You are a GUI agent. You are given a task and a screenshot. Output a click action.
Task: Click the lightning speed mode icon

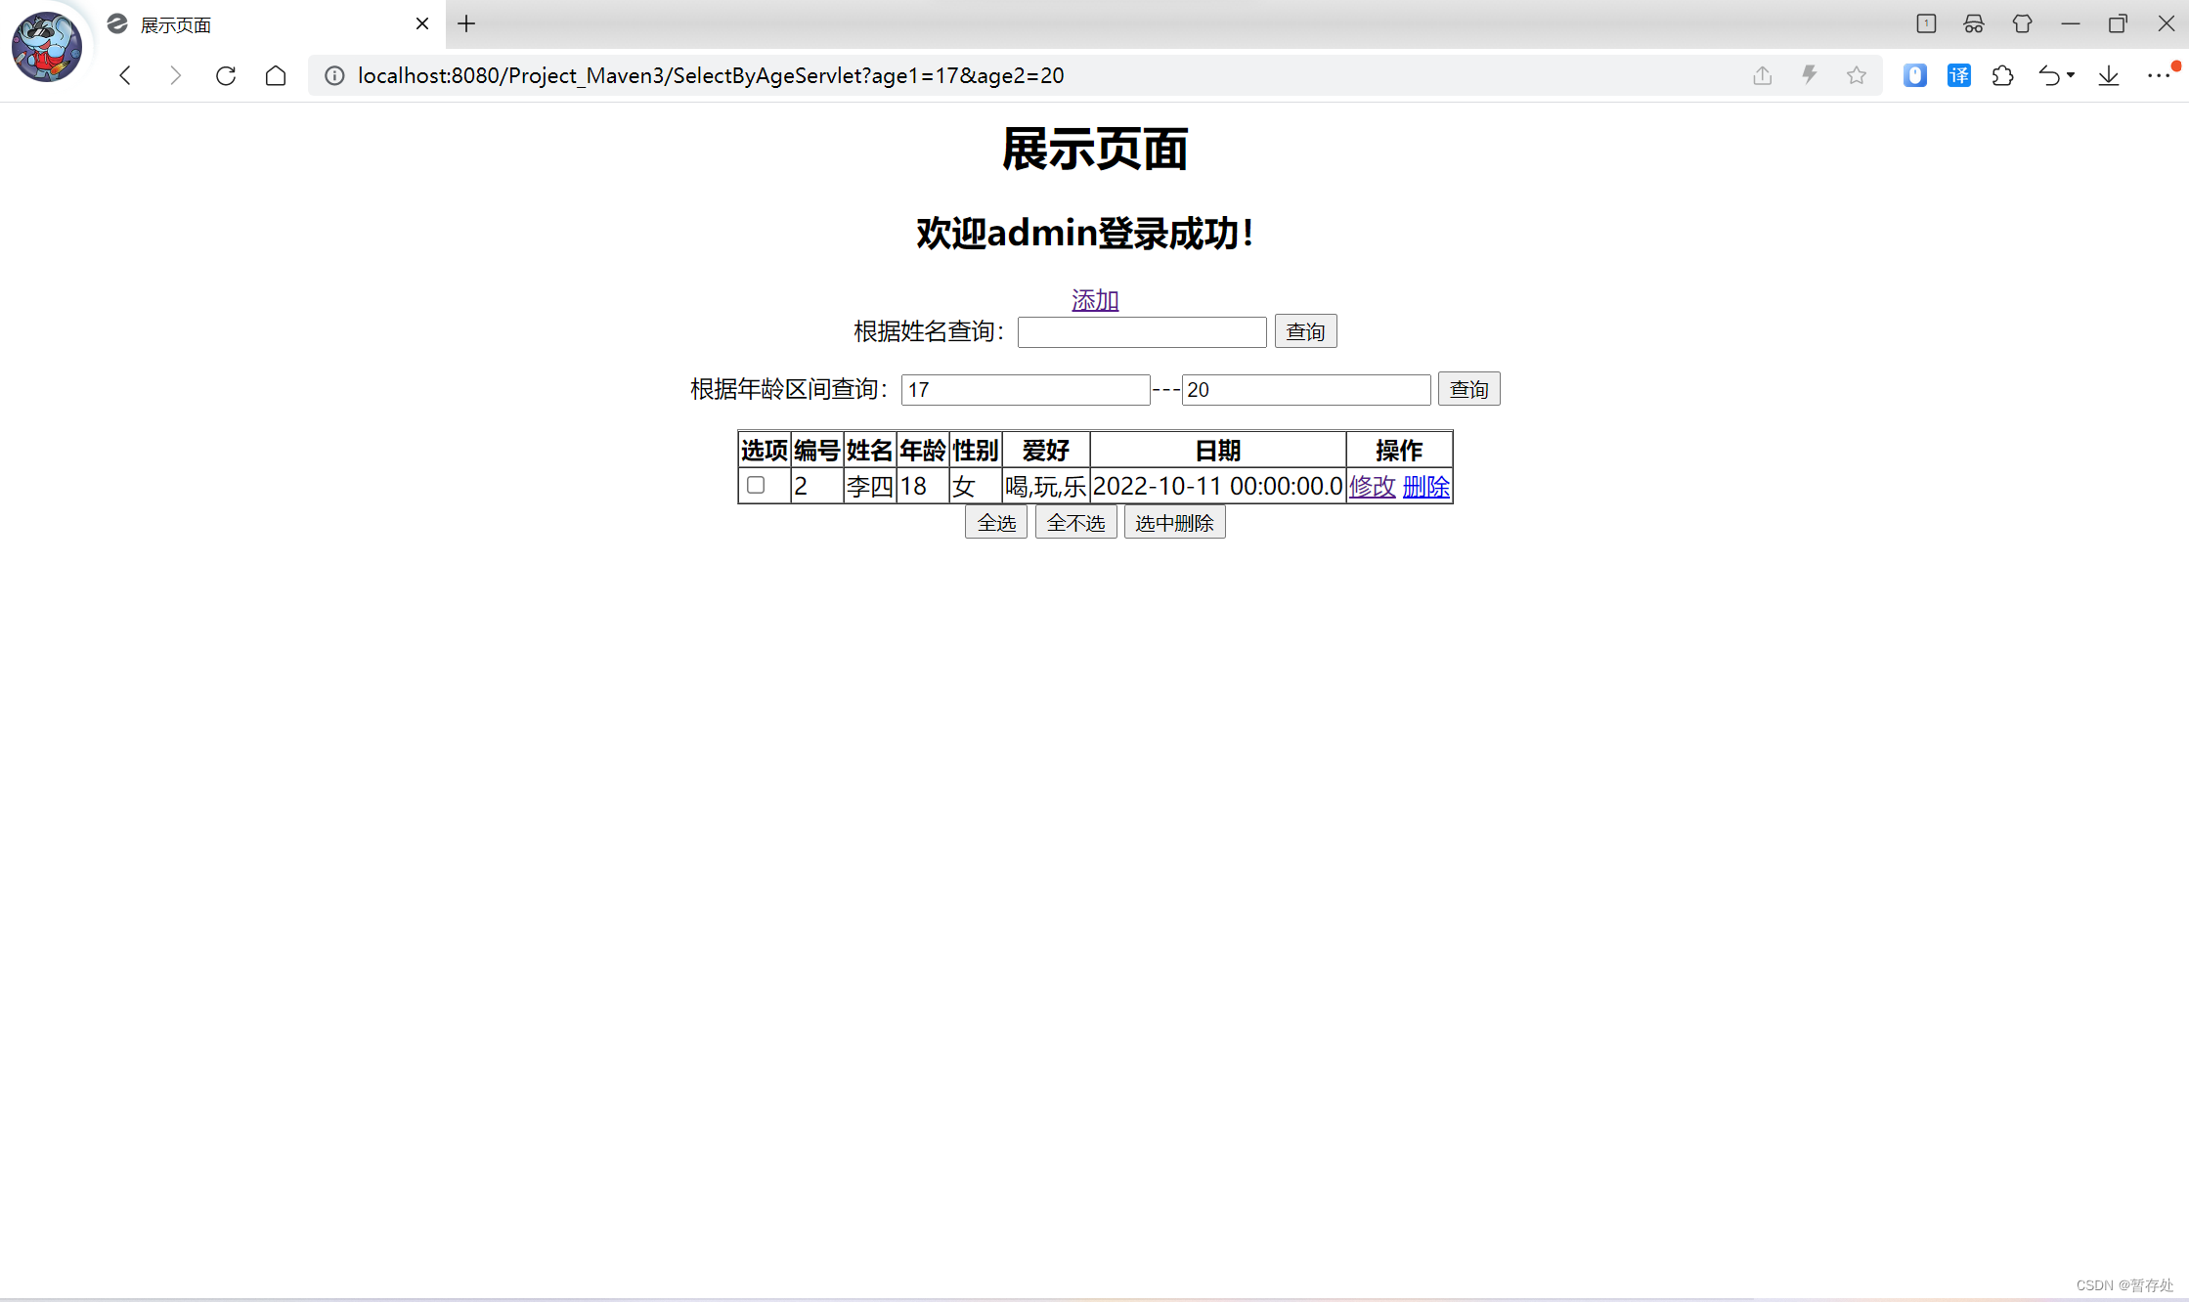click(x=1810, y=75)
